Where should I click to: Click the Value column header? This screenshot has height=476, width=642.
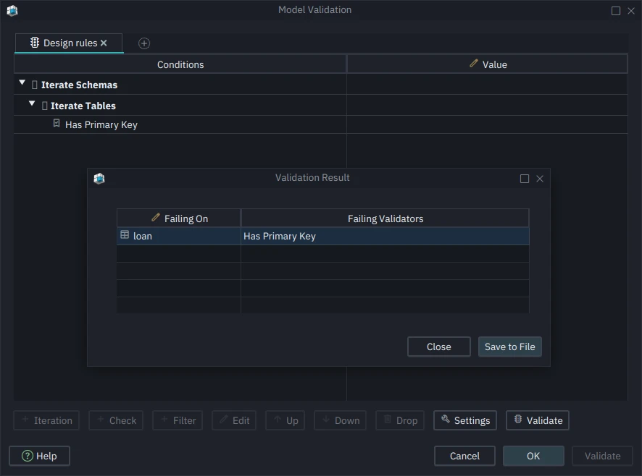tap(487, 64)
